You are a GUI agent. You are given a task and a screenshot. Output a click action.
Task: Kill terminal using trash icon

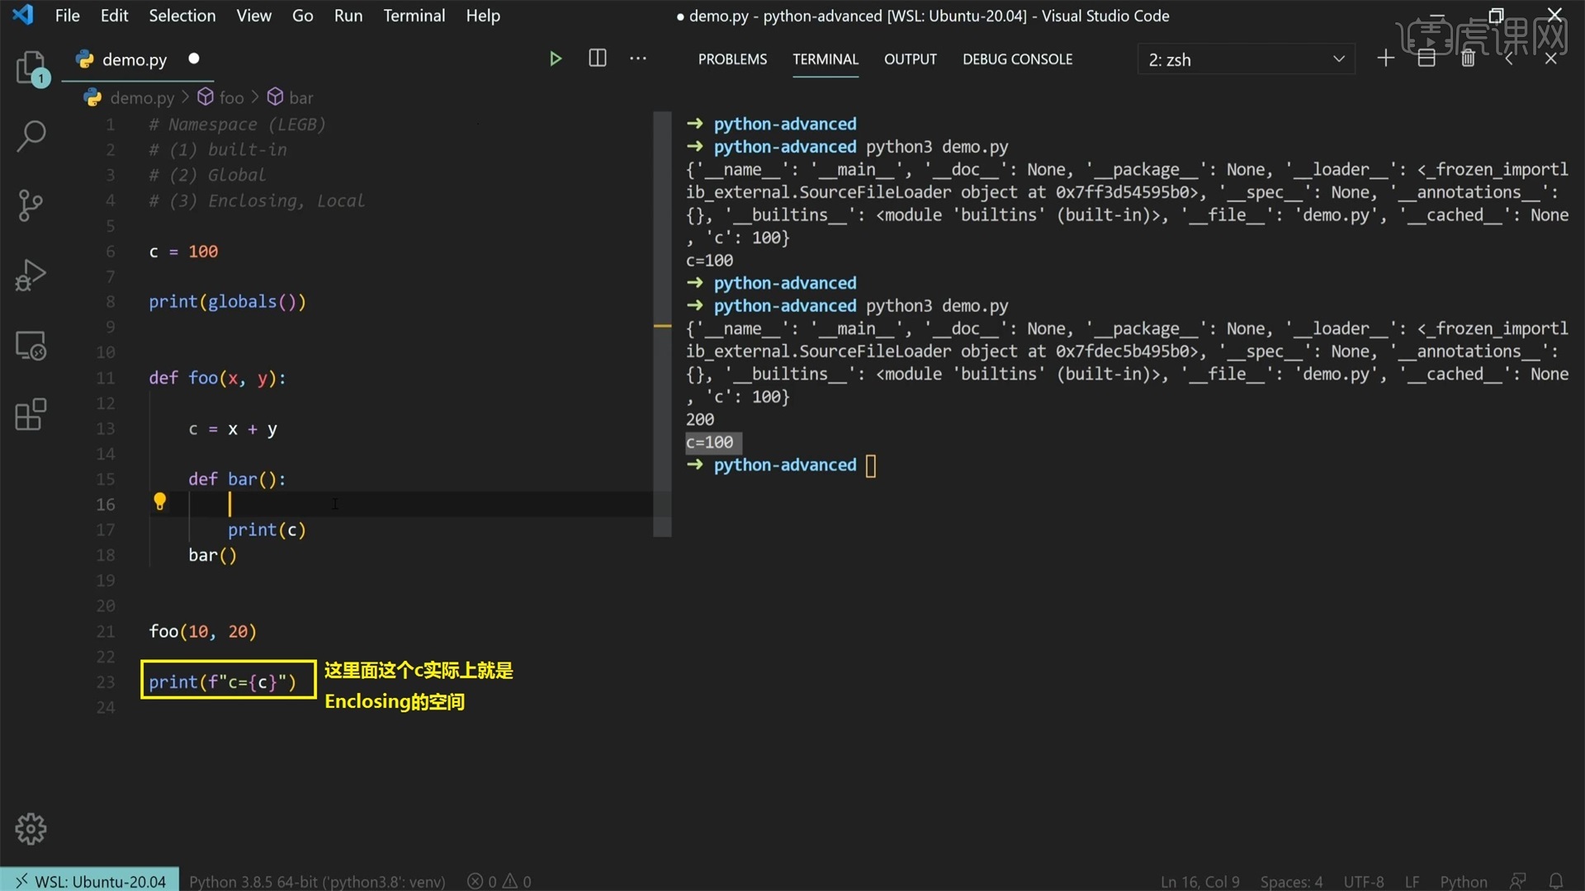tap(1468, 59)
